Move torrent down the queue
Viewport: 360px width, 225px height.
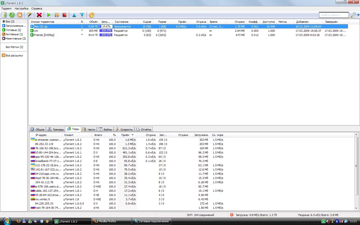click(82, 15)
